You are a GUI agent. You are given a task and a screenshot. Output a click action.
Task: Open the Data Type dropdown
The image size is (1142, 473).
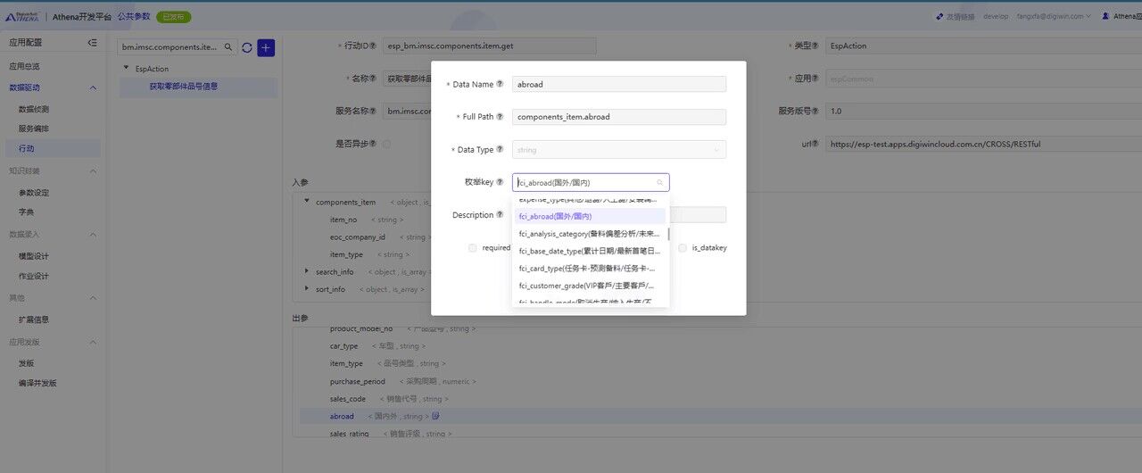pyautogui.click(x=619, y=150)
